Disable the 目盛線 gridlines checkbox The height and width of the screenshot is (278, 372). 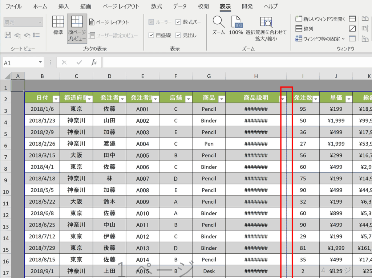point(151,36)
